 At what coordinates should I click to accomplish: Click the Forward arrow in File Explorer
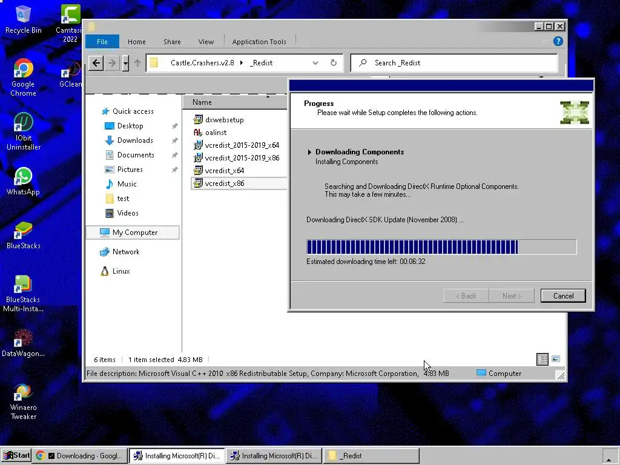[x=112, y=63]
